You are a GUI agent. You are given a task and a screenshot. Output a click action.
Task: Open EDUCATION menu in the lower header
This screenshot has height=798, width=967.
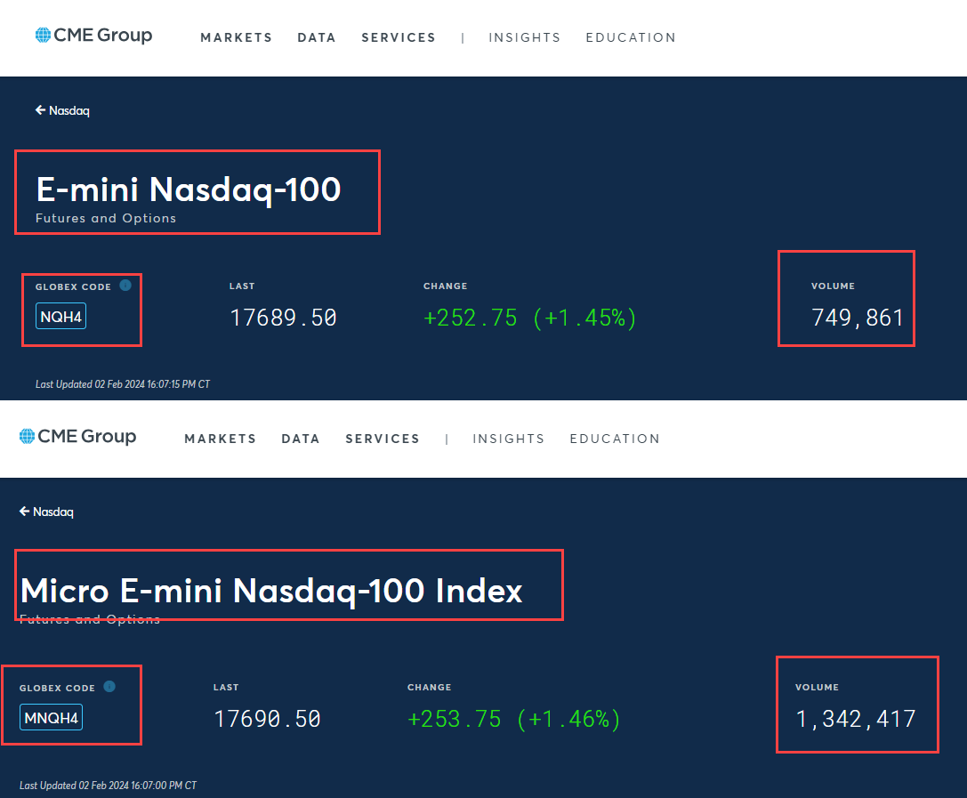(x=614, y=439)
